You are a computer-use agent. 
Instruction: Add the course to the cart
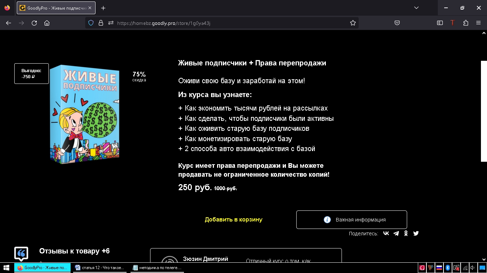click(234, 220)
